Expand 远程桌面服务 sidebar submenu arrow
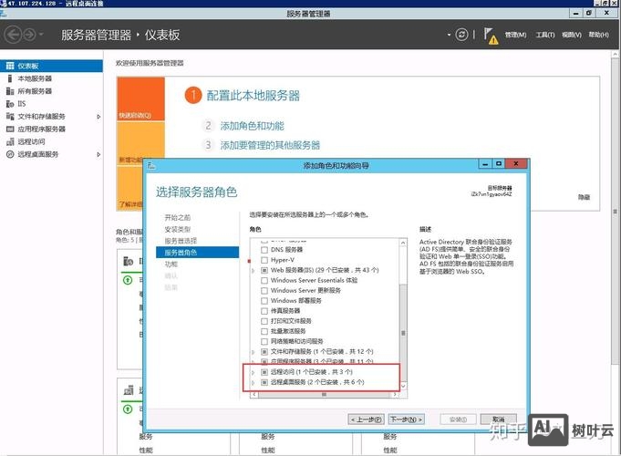This screenshot has width=621, height=456. pyautogui.click(x=98, y=154)
